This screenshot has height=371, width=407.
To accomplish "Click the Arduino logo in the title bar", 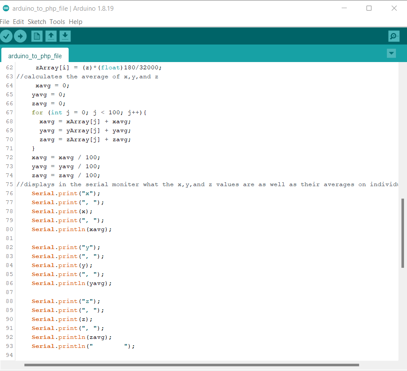I will pos(6,9).
